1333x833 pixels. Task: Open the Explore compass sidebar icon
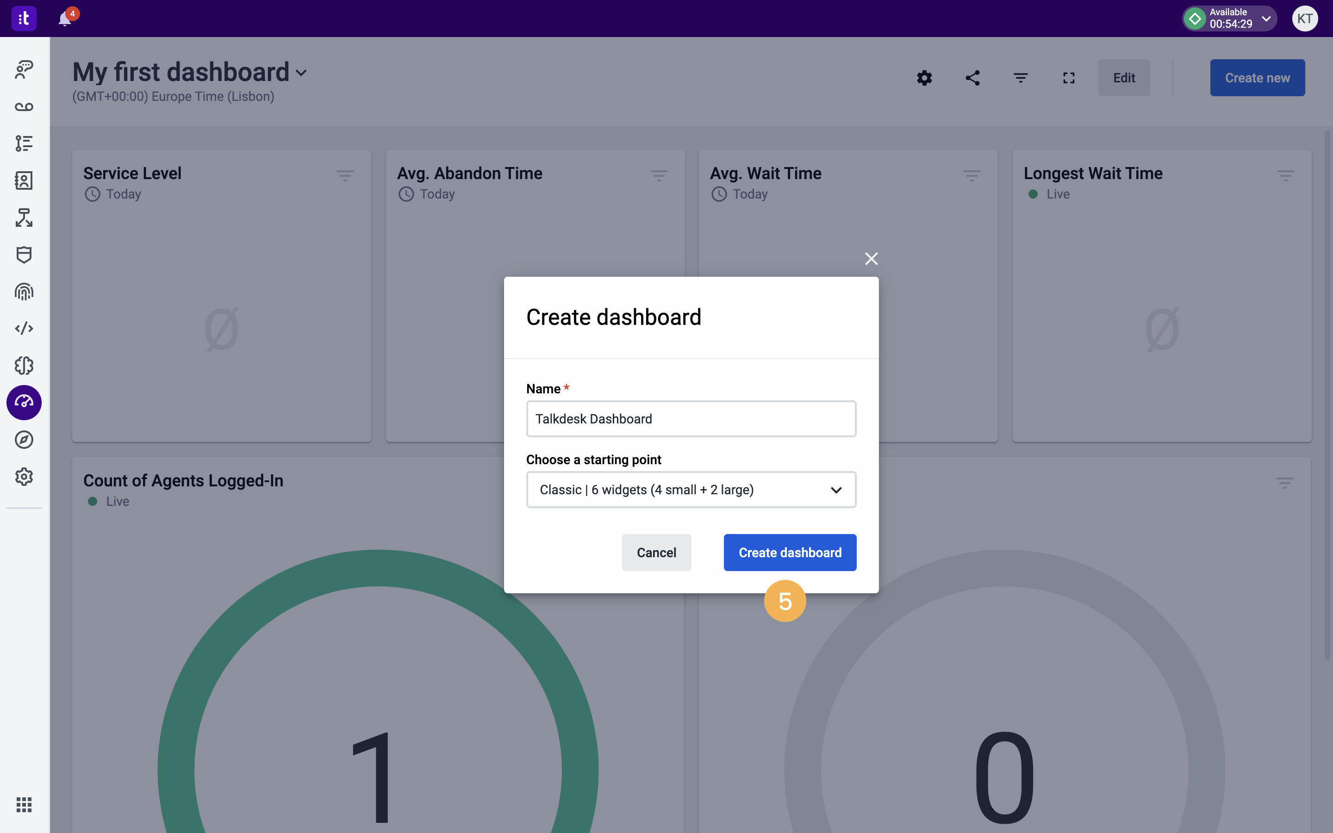(x=24, y=440)
